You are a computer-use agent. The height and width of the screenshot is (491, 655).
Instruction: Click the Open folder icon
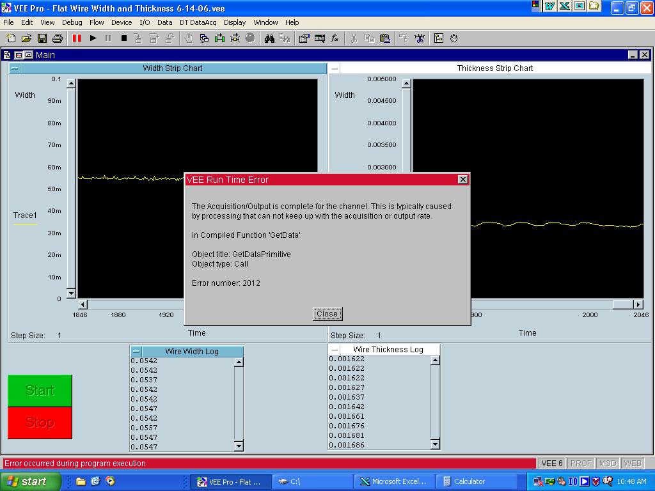27,38
